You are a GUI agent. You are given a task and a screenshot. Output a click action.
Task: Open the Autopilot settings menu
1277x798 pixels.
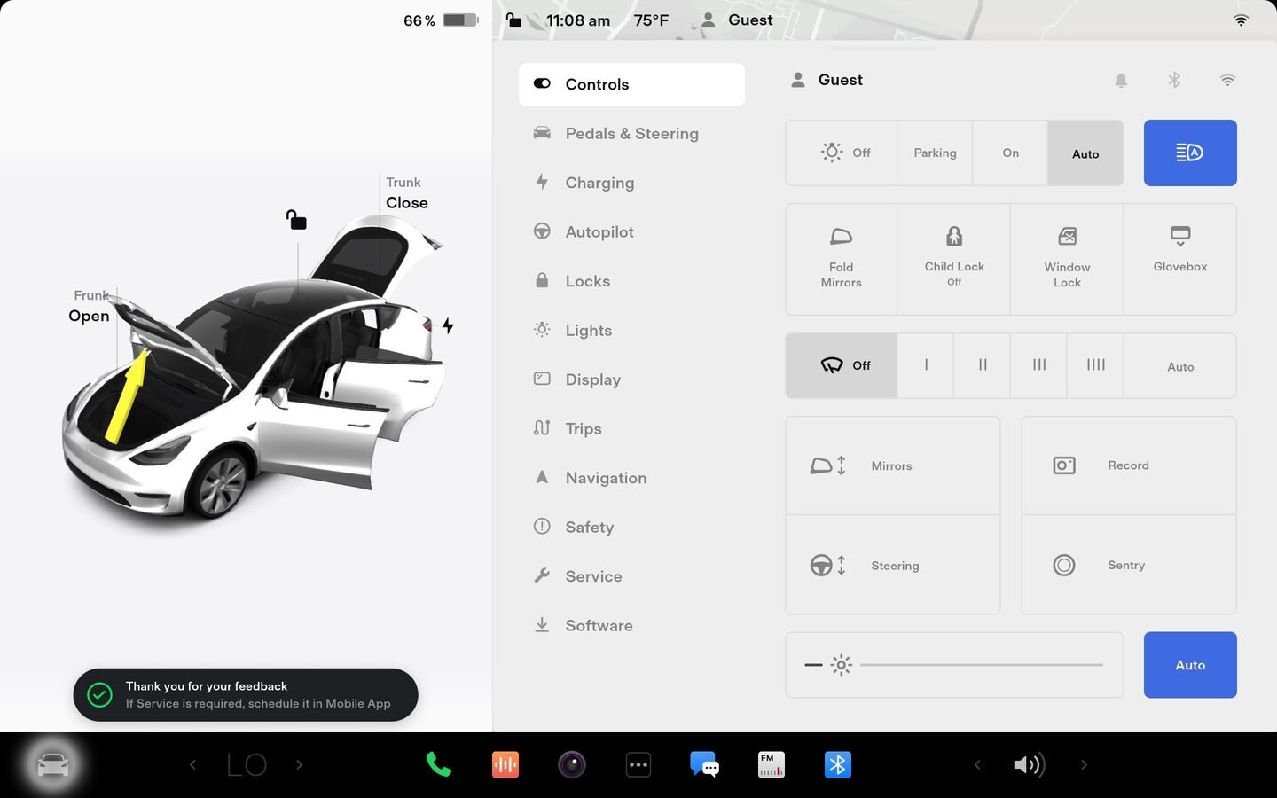click(599, 232)
